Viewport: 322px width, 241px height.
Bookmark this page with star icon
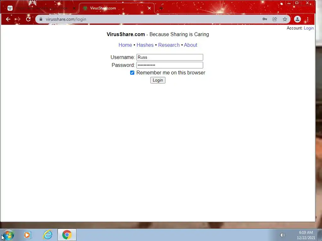tap(285, 19)
